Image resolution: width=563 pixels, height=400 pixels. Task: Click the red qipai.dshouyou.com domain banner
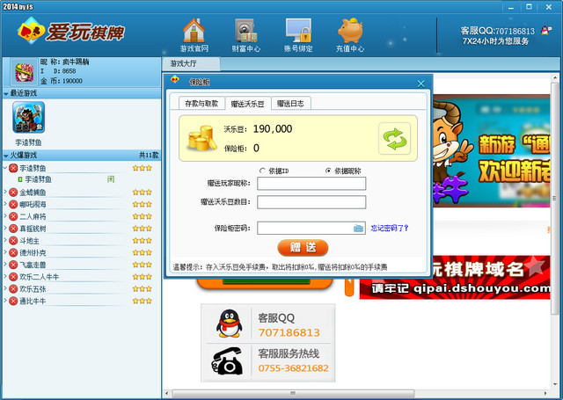455,277
